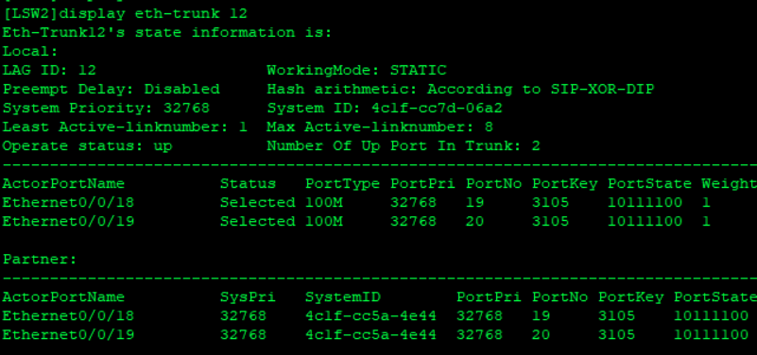Click 'Selected' status for Local Ethernet0/0/18
Screen dimensions: 757x355
(x=258, y=203)
